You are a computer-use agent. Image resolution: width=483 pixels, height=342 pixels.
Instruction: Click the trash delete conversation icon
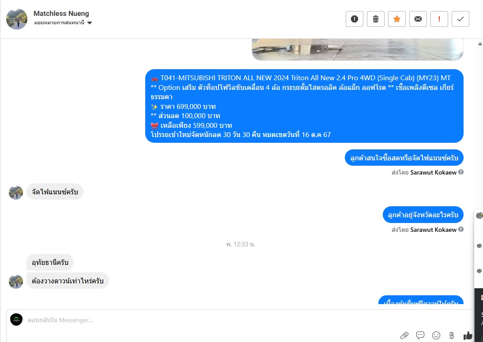[x=376, y=19]
